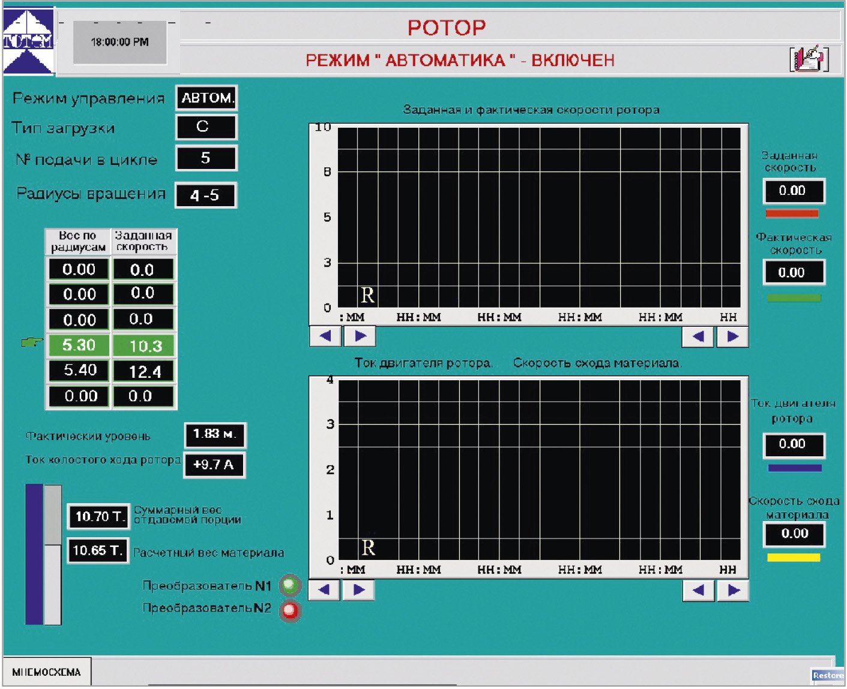Click the load type field showing C
The height and width of the screenshot is (689, 847).
206,127
